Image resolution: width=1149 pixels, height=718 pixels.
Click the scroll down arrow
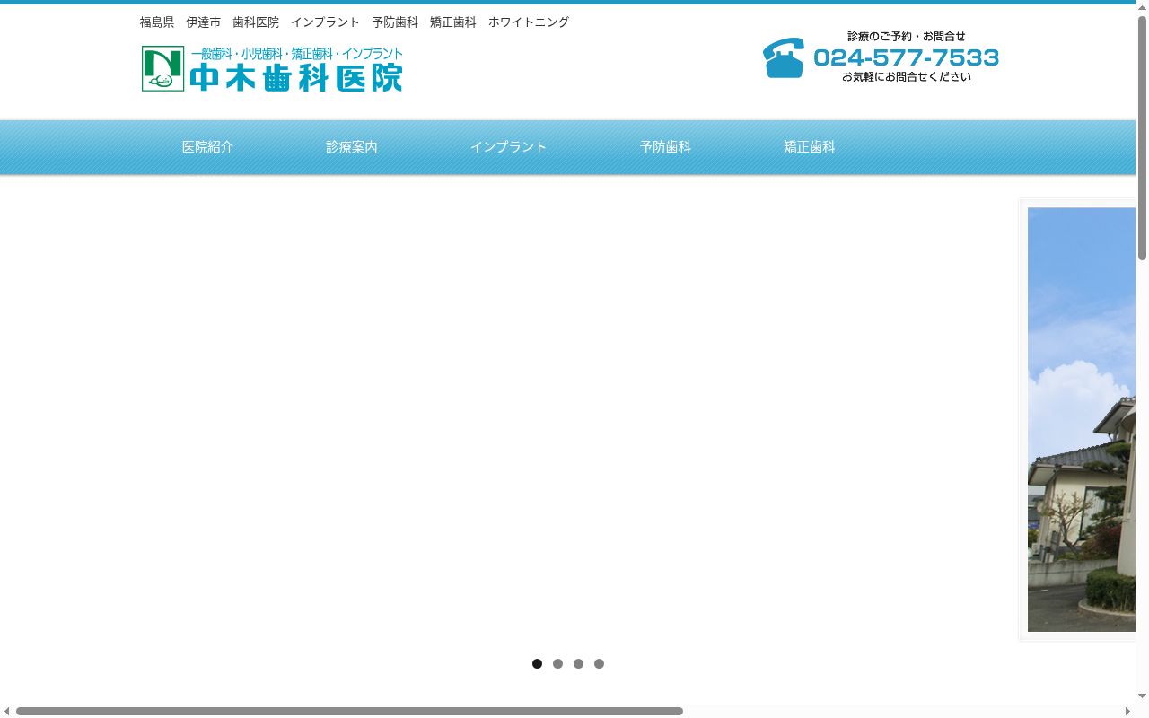tap(1142, 696)
